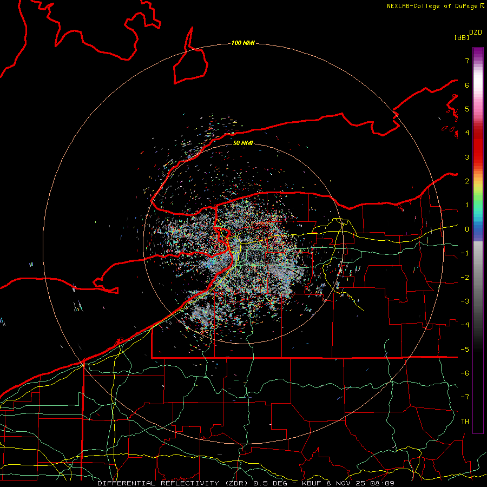
Task: Click the 0 tick on the dB scale
Action: pyautogui.click(x=467, y=229)
